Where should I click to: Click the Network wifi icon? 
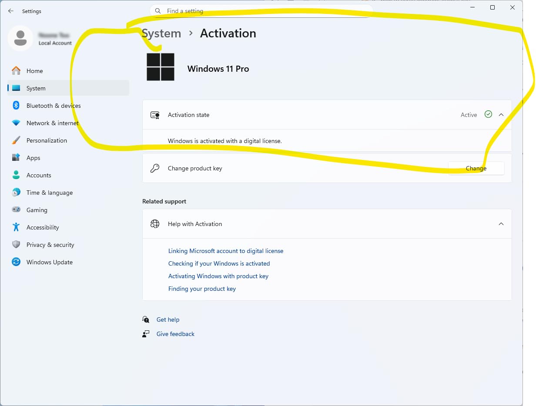click(16, 123)
